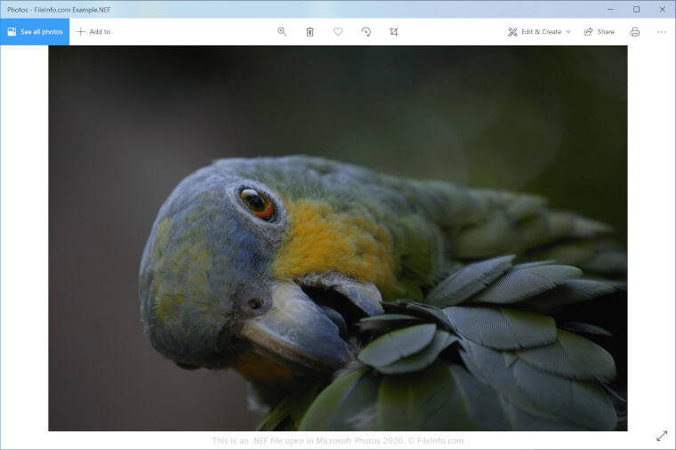Screen dimensions: 676x450
Task: Rotate the photo using the rotate icon
Action: [366, 31]
